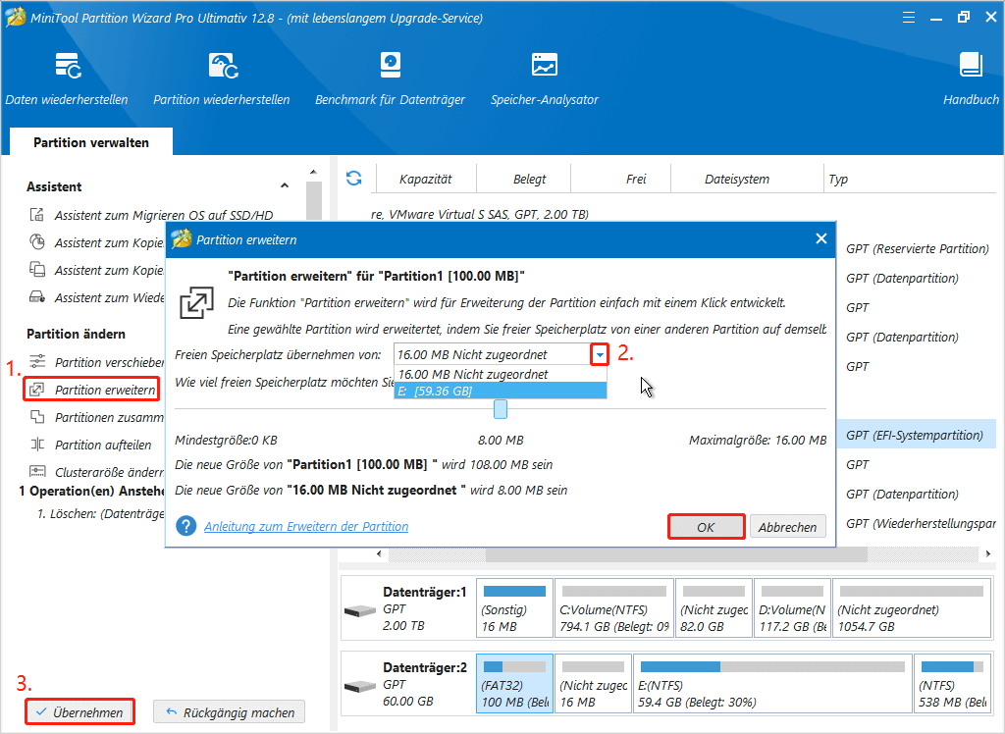This screenshot has width=1005, height=734.
Task: Open the hamburger menu in title bar
Action: click(x=908, y=18)
